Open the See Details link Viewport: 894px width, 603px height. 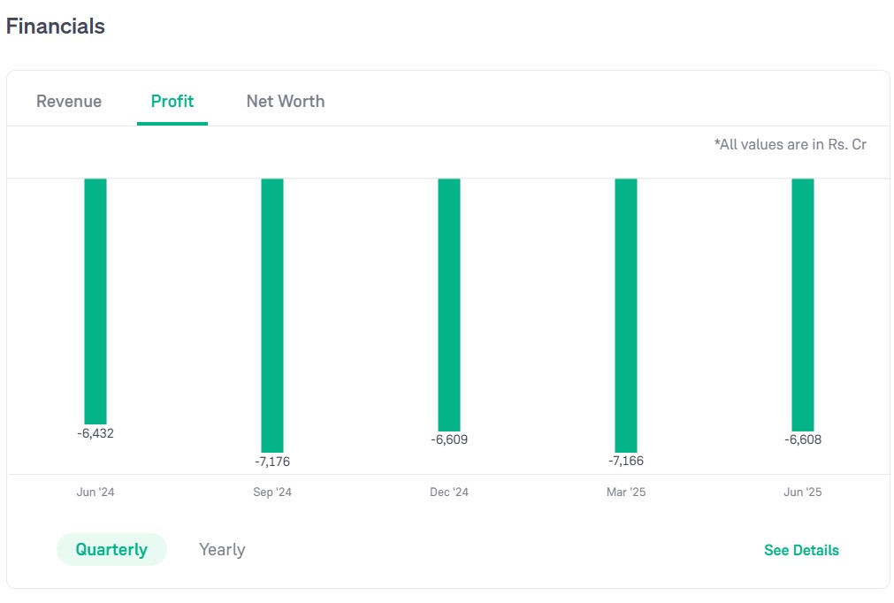[x=801, y=551]
